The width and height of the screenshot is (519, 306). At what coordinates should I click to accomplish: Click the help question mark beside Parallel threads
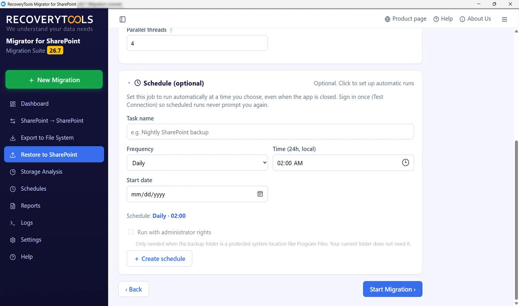pyautogui.click(x=171, y=30)
